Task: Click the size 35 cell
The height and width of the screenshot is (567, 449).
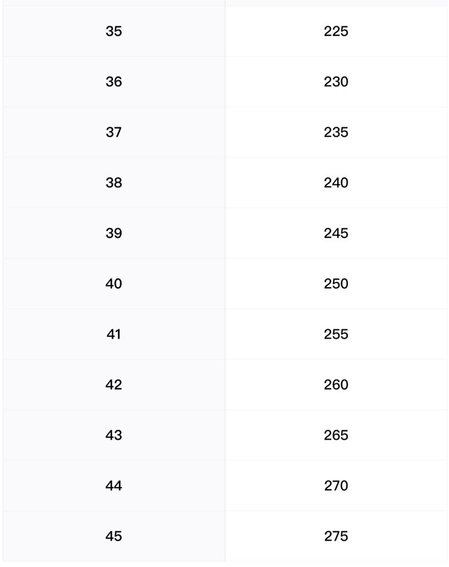Action: (x=114, y=31)
